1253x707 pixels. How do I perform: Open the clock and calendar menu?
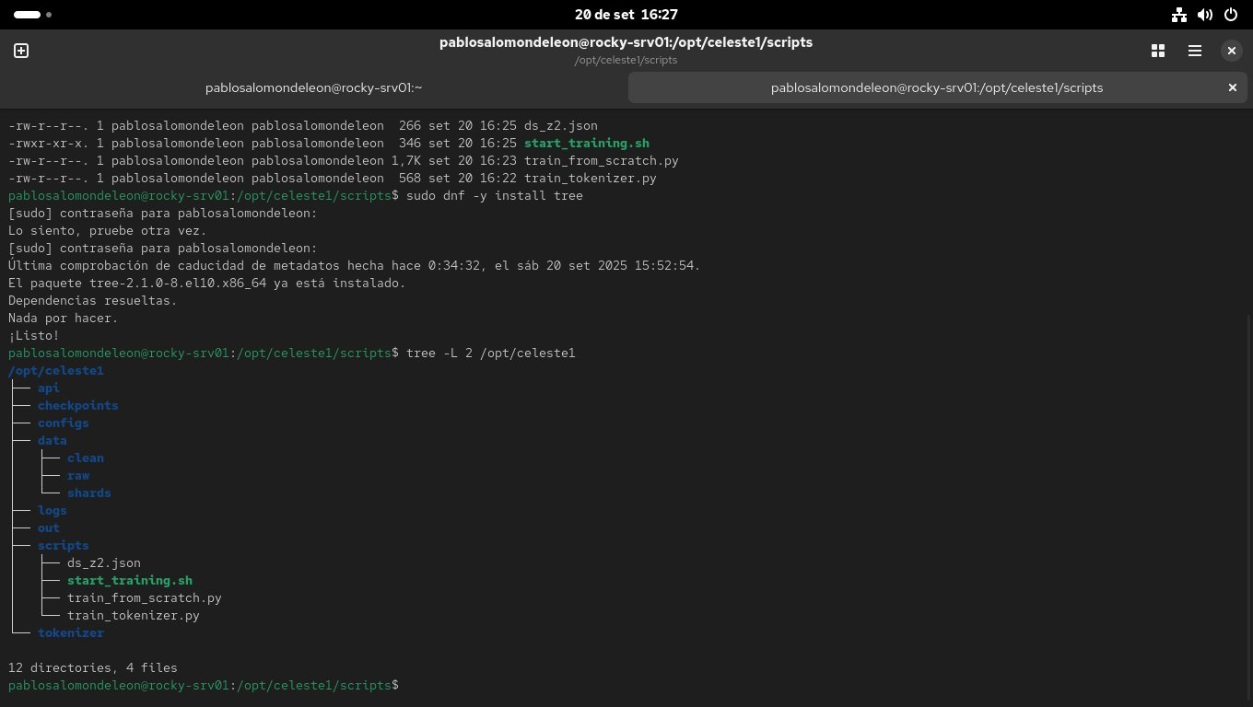coord(626,15)
